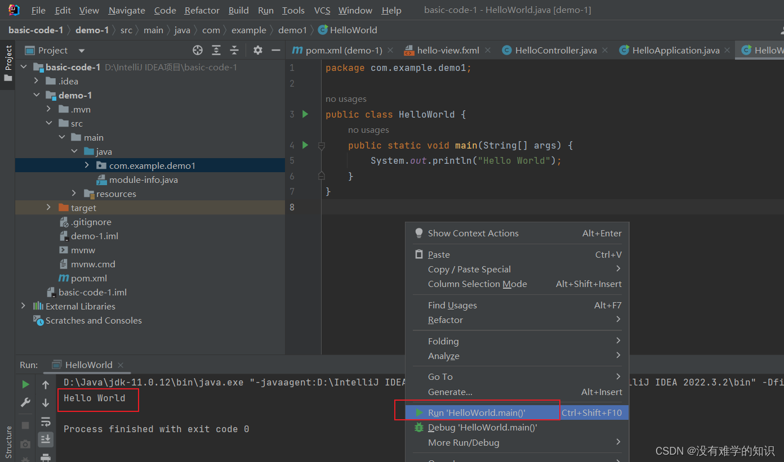Click the .gitignore file icon
Image resolution: width=784 pixels, height=462 pixels.
point(64,222)
